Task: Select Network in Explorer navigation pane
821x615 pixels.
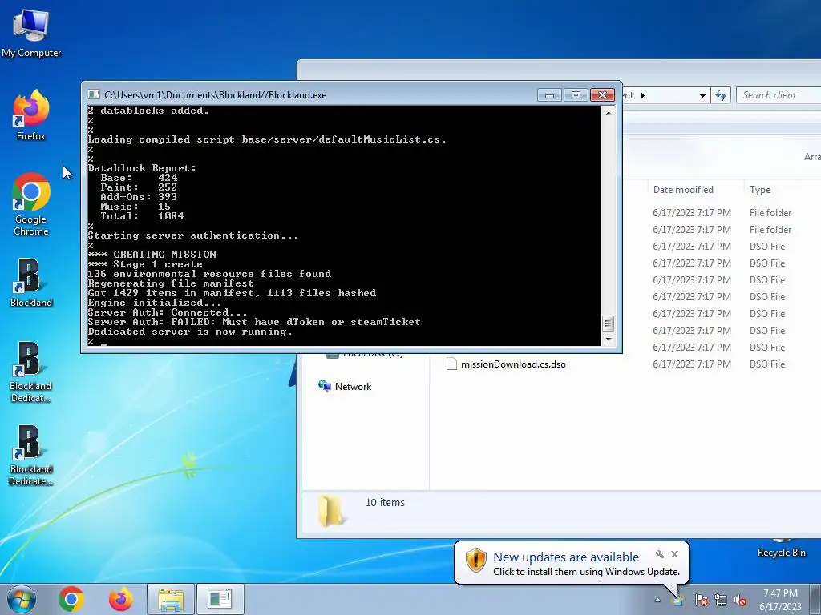Action: [353, 387]
